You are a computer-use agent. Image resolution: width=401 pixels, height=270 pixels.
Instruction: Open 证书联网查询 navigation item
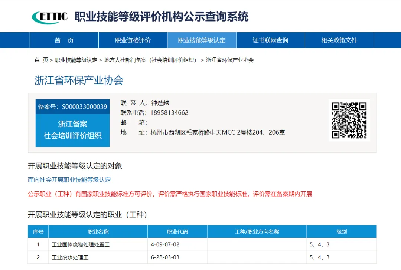[270, 40]
